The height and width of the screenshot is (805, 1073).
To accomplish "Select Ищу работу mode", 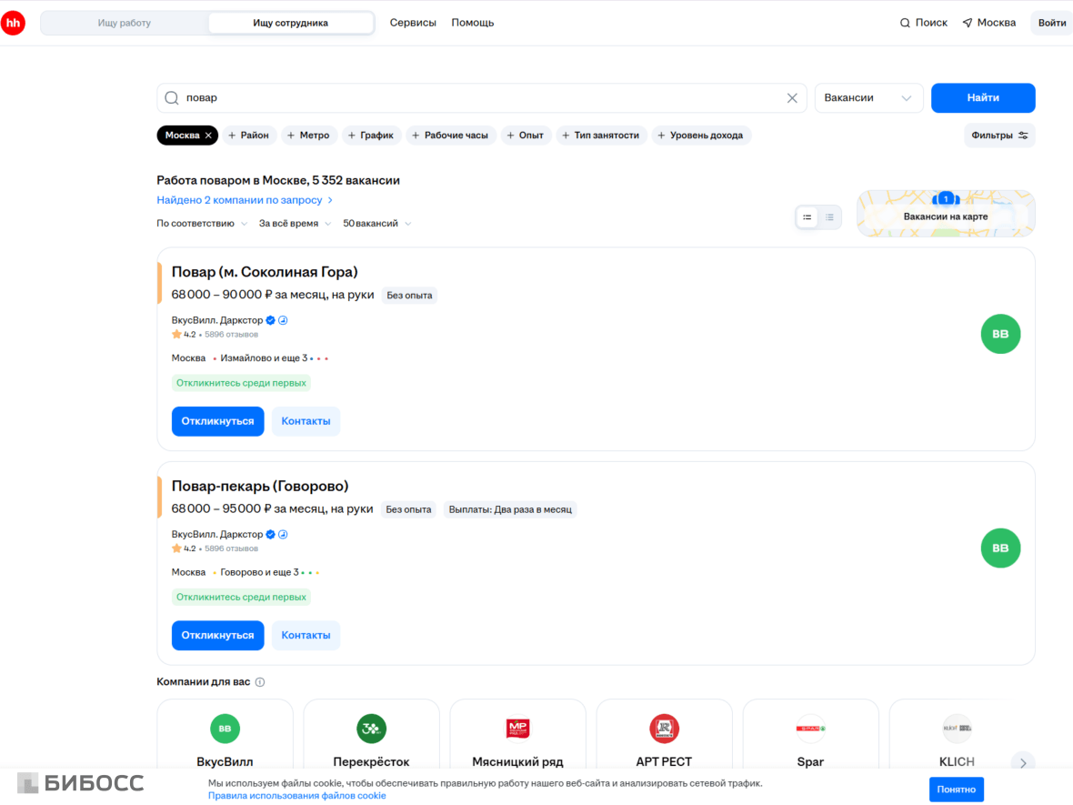I will coord(125,23).
